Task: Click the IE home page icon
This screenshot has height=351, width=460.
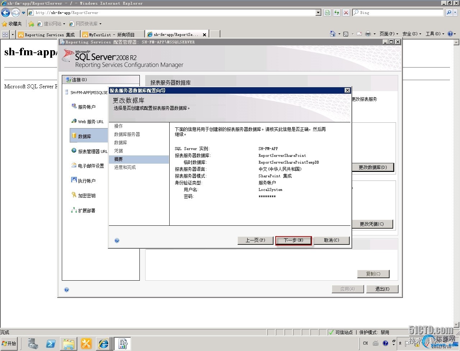Action: point(333,34)
